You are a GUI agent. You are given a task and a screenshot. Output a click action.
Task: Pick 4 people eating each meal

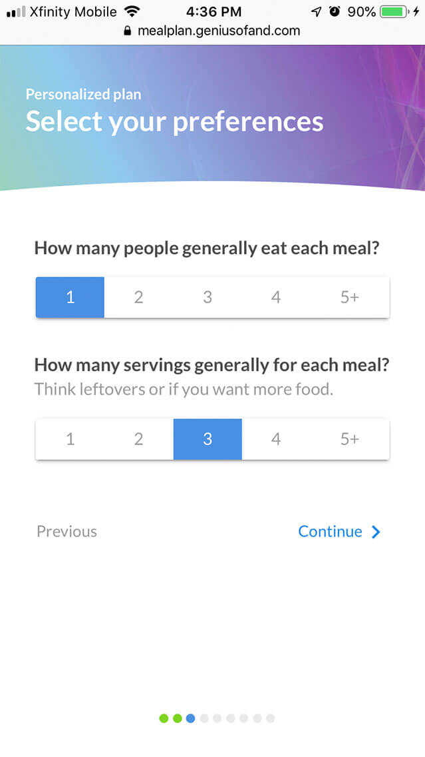point(276,297)
